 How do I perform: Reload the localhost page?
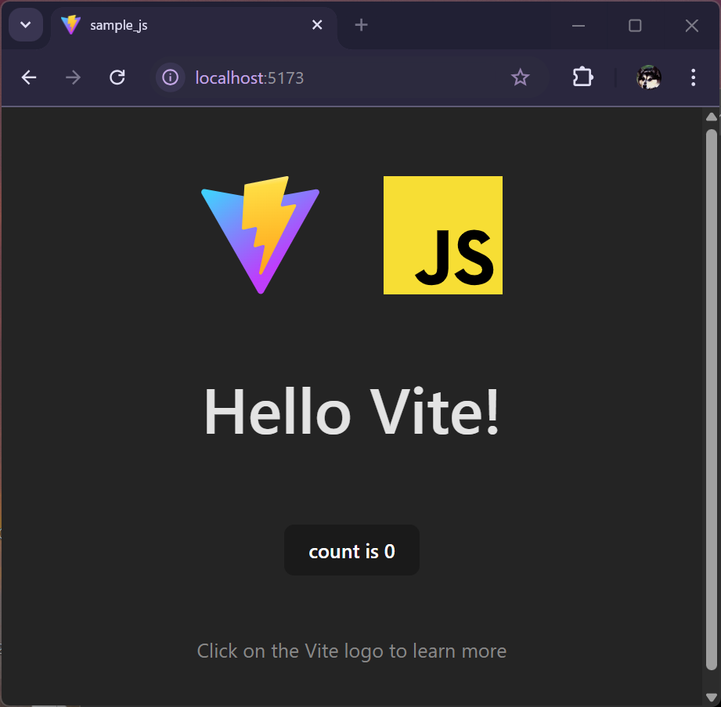coord(117,78)
